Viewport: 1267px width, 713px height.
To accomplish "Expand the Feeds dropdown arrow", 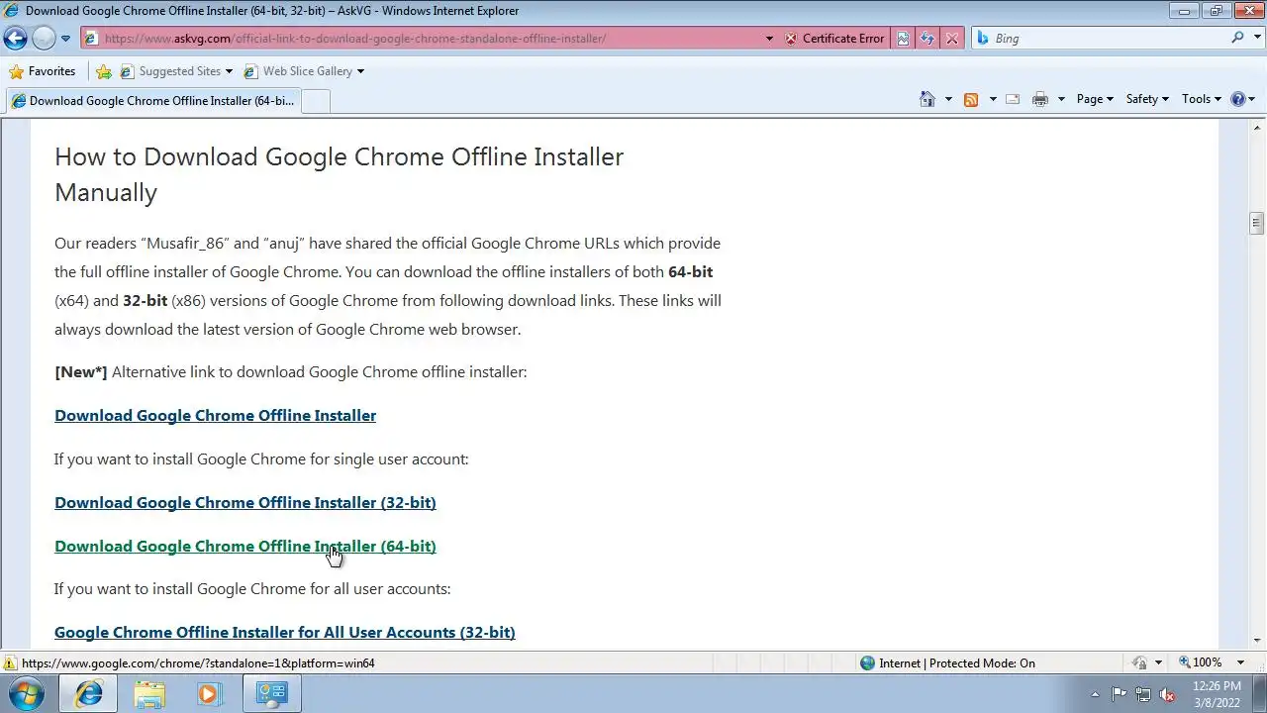I will (993, 99).
